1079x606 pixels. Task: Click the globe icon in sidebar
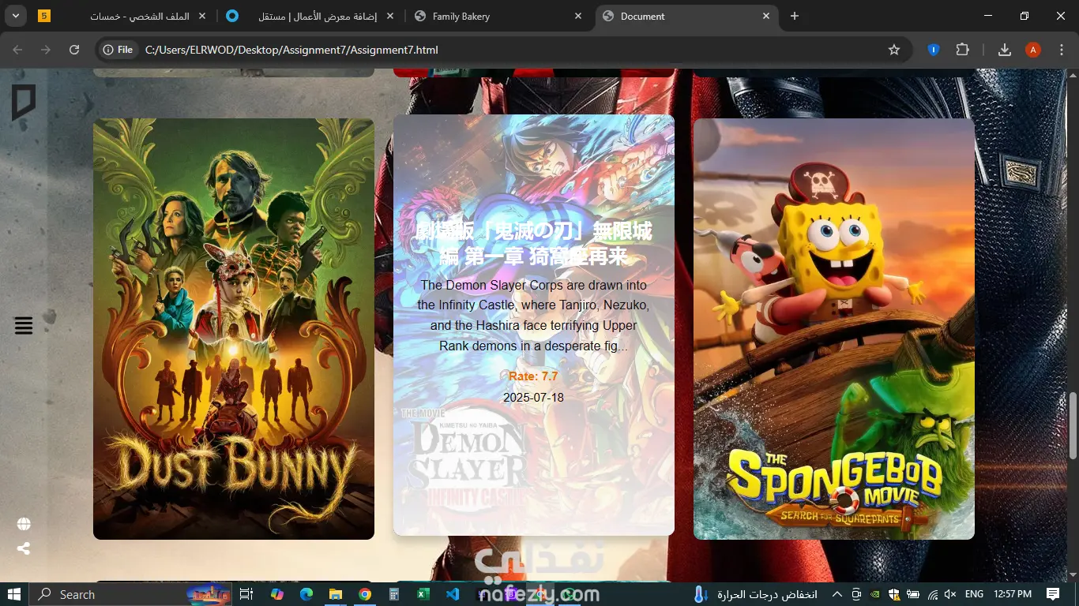coord(24,524)
